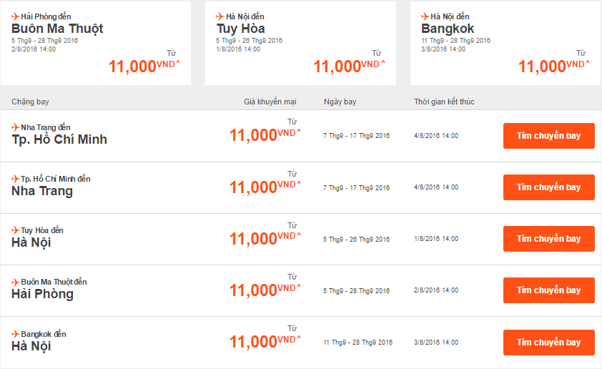This screenshot has height=369, width=602.
Task: Click plane icon next to Tp. Hồ Chí Minh đến
Action: pos(16,179)
